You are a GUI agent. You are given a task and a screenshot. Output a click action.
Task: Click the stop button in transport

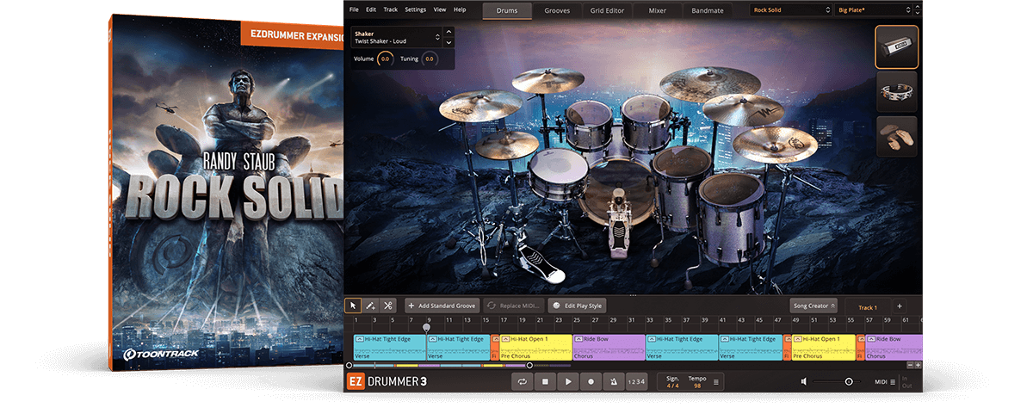545,381
